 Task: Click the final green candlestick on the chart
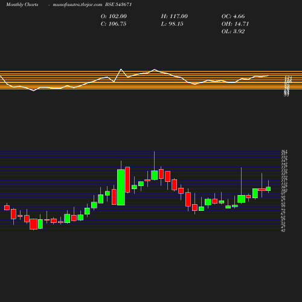(268, 188)
